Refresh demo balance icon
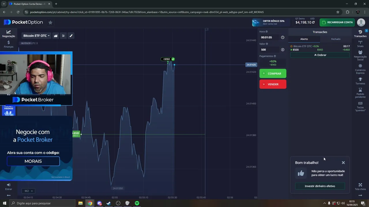 [x=313, y=22]
